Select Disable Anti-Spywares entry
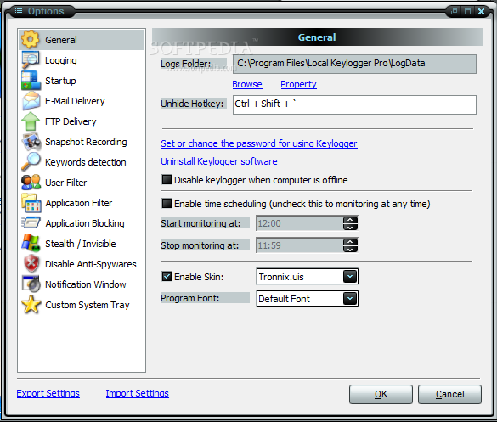The width and height of the screenshot is (497, 422). (x=82, y=263)
